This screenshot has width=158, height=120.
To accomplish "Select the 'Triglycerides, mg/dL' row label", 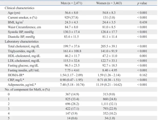I will click(22, 51).
